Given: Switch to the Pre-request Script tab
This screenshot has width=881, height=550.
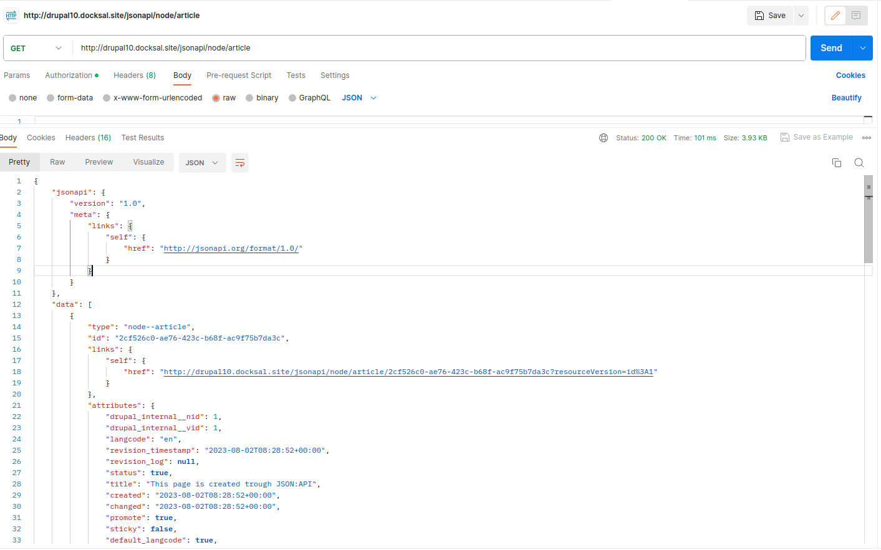Looking at the screenshot, I should point(239,75).
